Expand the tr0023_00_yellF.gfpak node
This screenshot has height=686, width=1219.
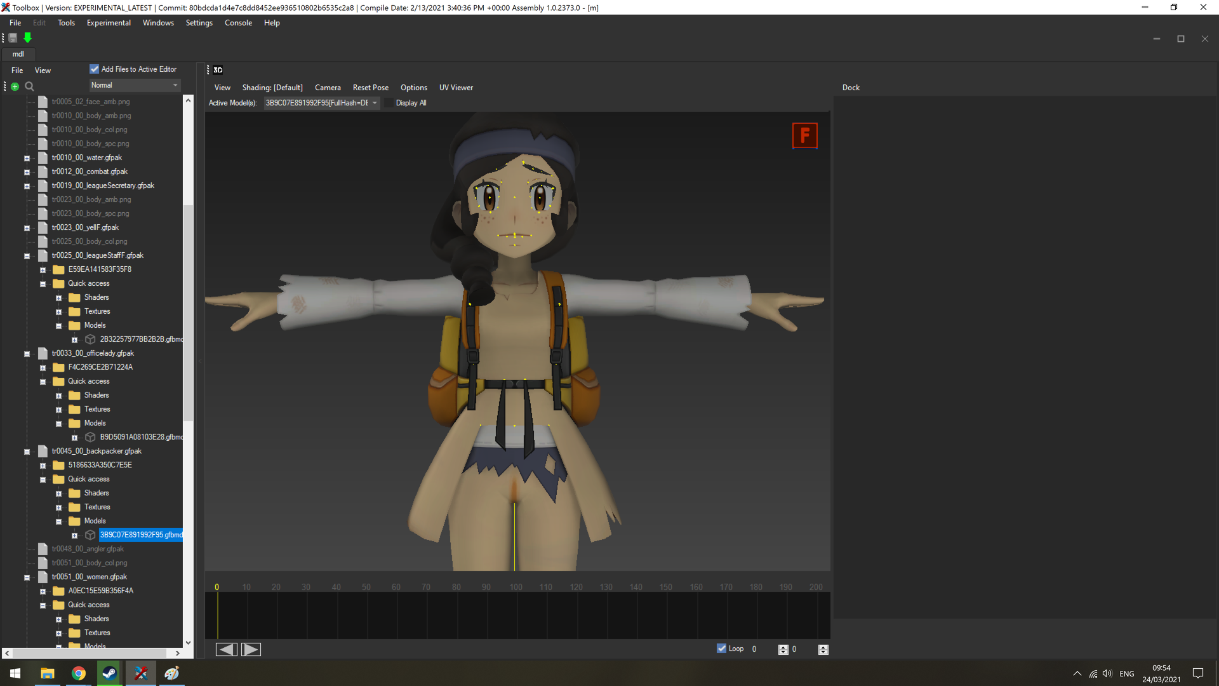coord(27,228)
